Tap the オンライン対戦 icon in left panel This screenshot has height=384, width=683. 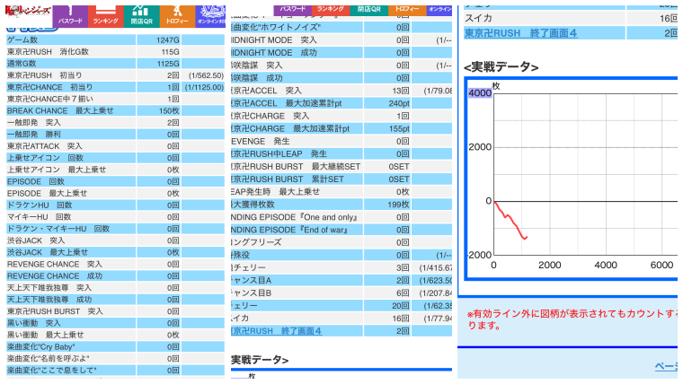[x=211, y=13]
